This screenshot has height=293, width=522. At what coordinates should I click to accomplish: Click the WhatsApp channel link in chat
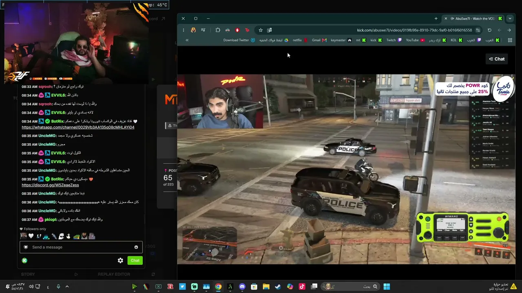[78, 127]
